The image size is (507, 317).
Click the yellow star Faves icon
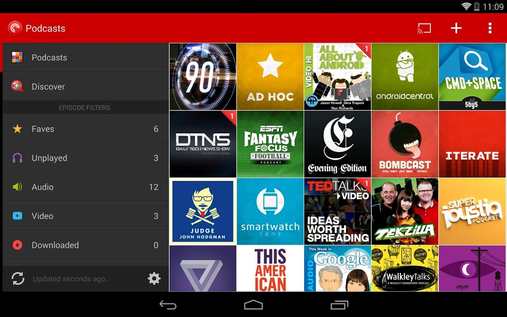coord(17,129)
